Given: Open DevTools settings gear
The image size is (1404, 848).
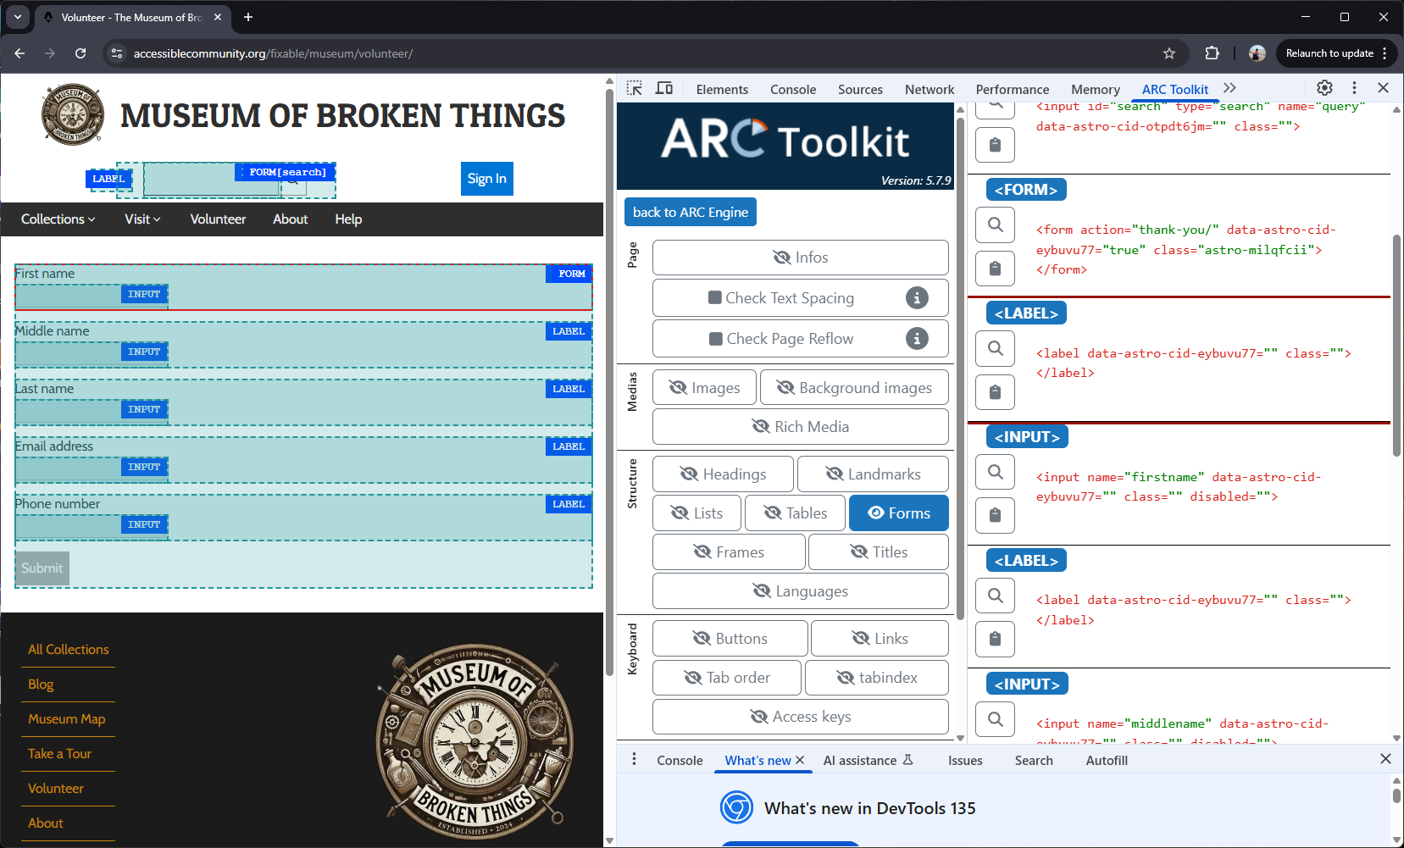Looking at the screenshot, I should coord(1324,88).
